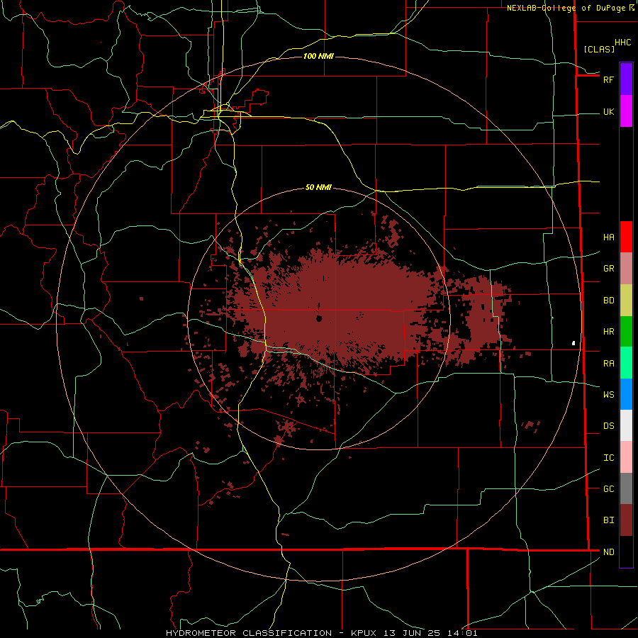Click the WS legend label
The width and height of the screenshot is (638, 638).
coord(608,395)
